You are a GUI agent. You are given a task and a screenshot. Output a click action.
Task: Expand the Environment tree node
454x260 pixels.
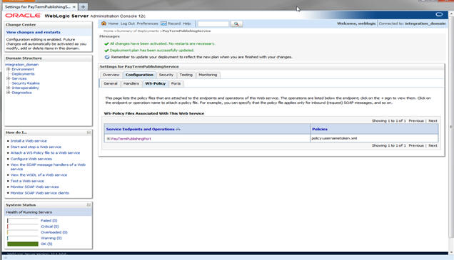click(x=9, y=69)
